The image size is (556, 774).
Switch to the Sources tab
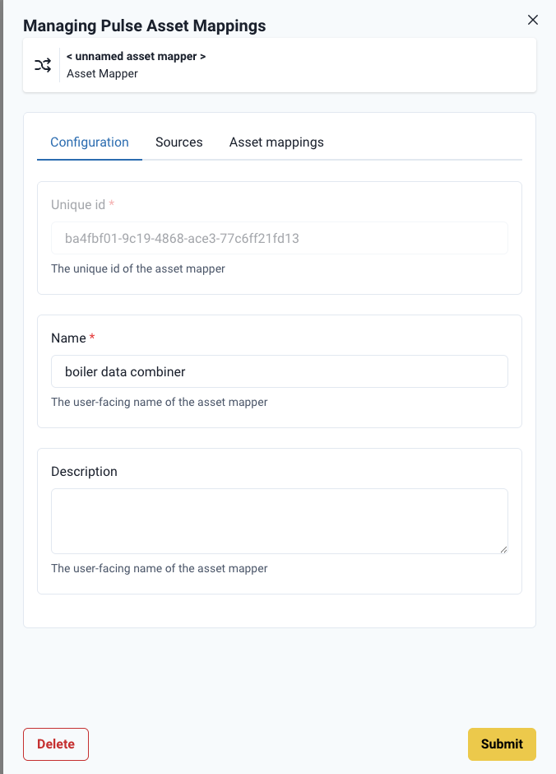click(x=178, y=142)
